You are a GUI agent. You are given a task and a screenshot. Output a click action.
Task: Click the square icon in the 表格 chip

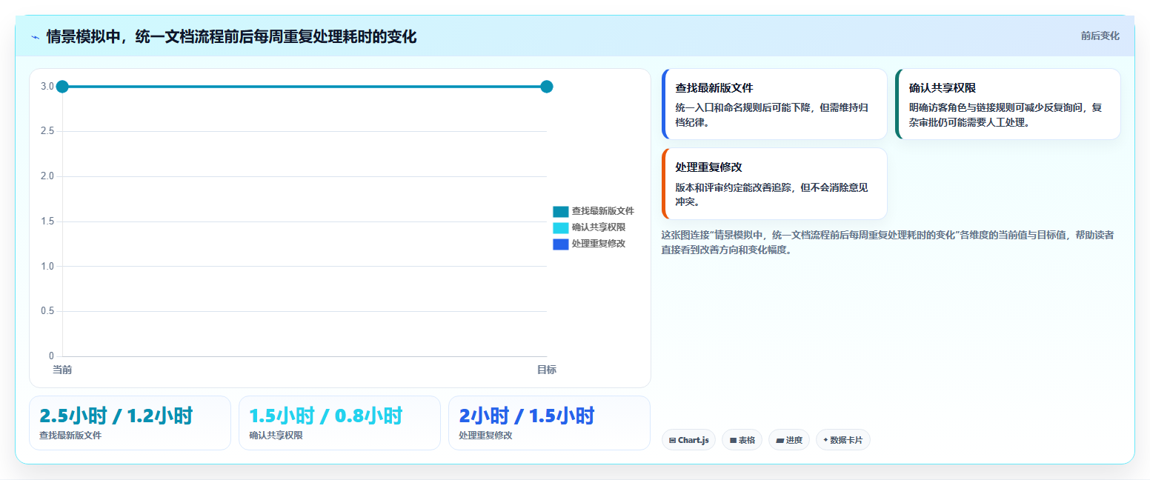click(x=733, y=440)
